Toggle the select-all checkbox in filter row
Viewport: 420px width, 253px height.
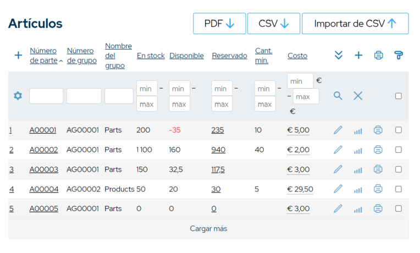(x=399, y=96)
